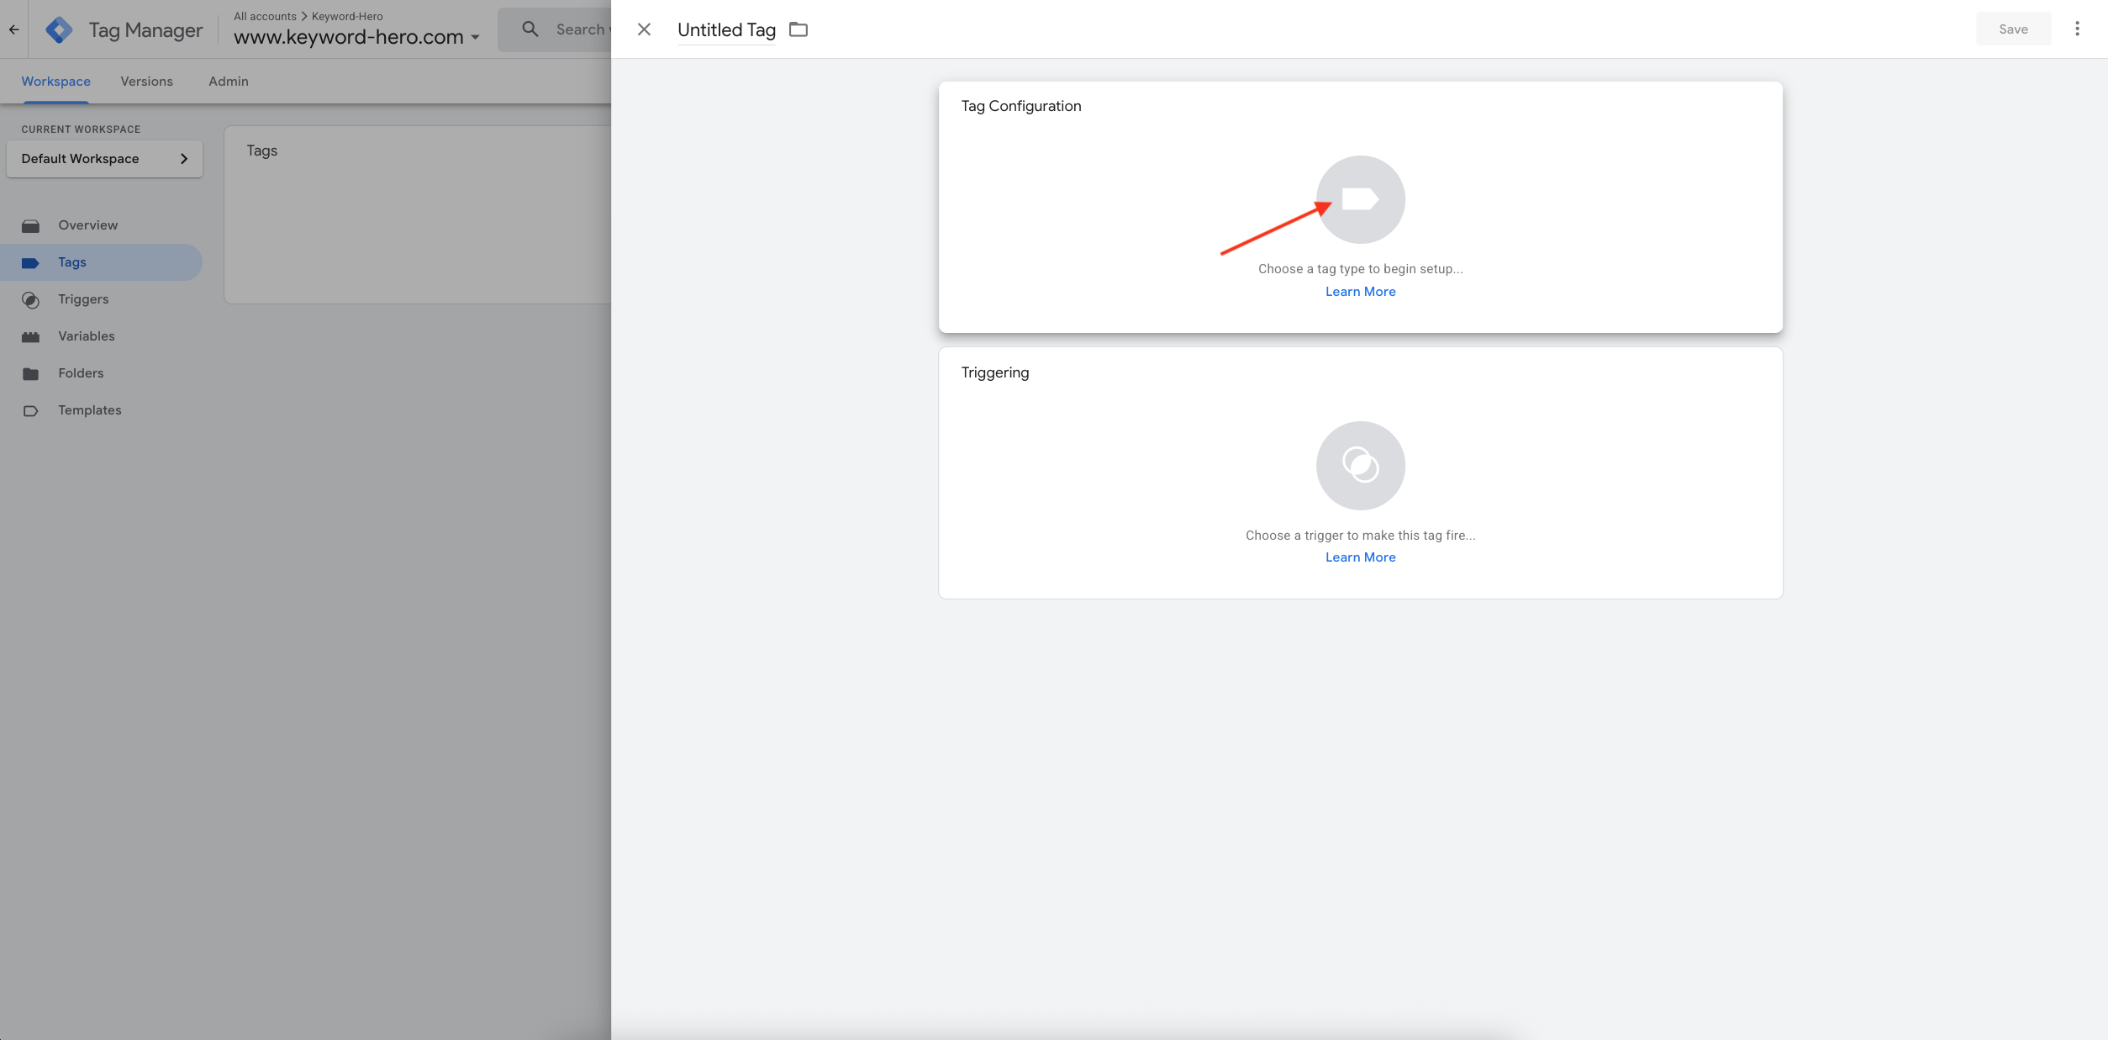Click 'Choose a trigger to make this tag fire...' text
Screen dimensions: 2108x1040
(x=1360, y=536)
